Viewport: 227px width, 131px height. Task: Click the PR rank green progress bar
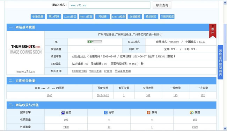tap(95, 42)
